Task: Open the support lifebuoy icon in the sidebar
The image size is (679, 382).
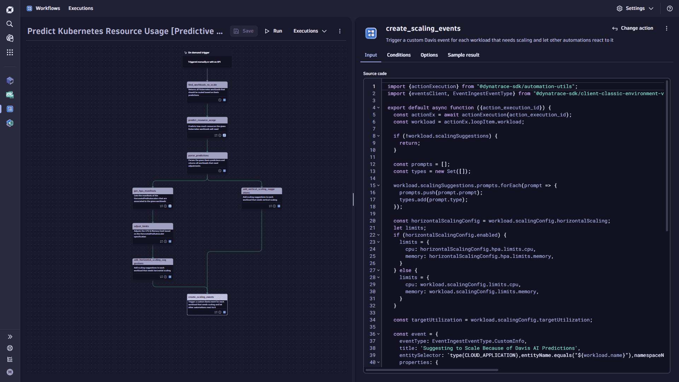Action: pyautogui.click(x=10, y=348)
